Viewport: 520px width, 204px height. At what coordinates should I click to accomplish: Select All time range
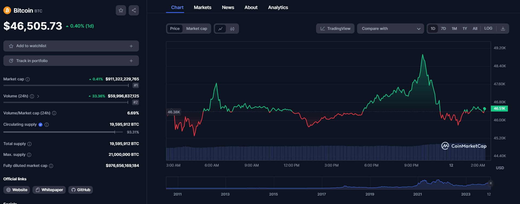pos(475,29)
